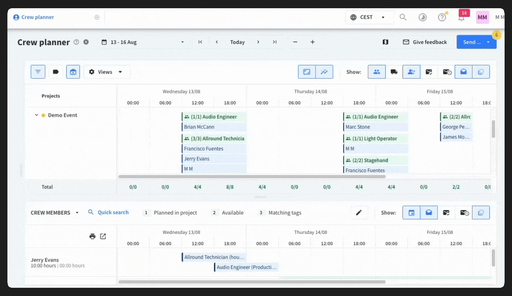Screen dimensions: 512x296
Task: Click the projects panel horizontal scrollbar
Action: coord(252,176)
